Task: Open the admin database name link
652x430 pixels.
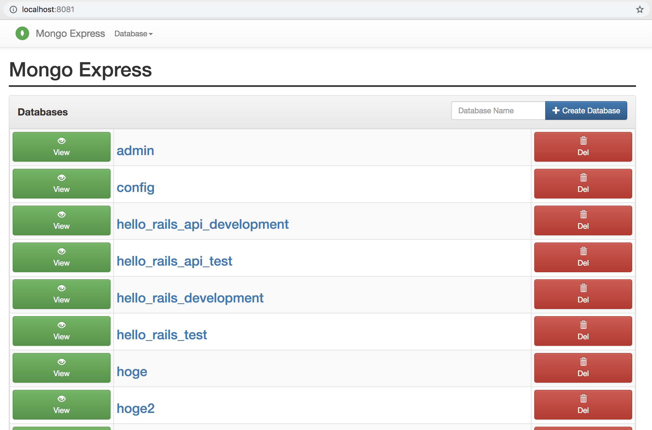Action: pyautogui.click(x=135, y=151)
